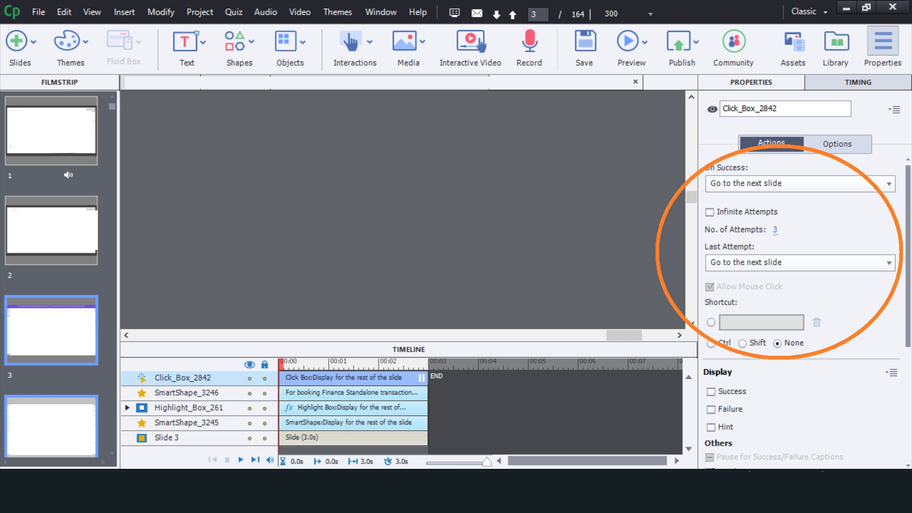The width and height of the screenshot is (912, 513).
Task: Check the Success caption checkbox
Action: point(711,392)
